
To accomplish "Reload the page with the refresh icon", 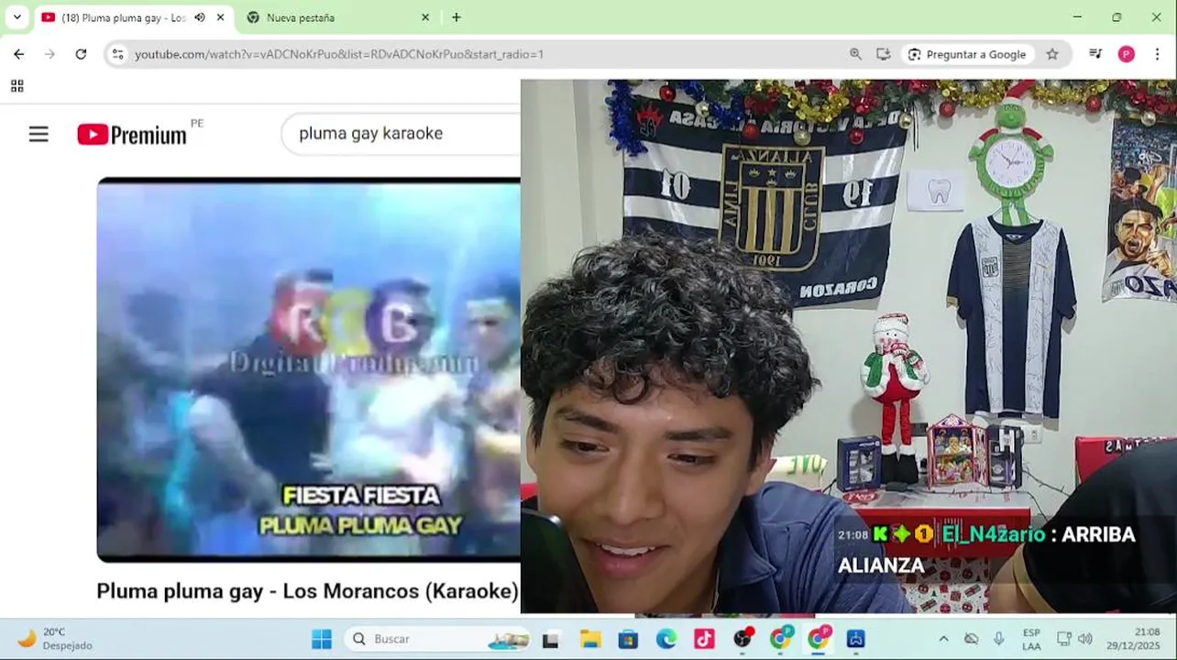I will coord(81,54).
